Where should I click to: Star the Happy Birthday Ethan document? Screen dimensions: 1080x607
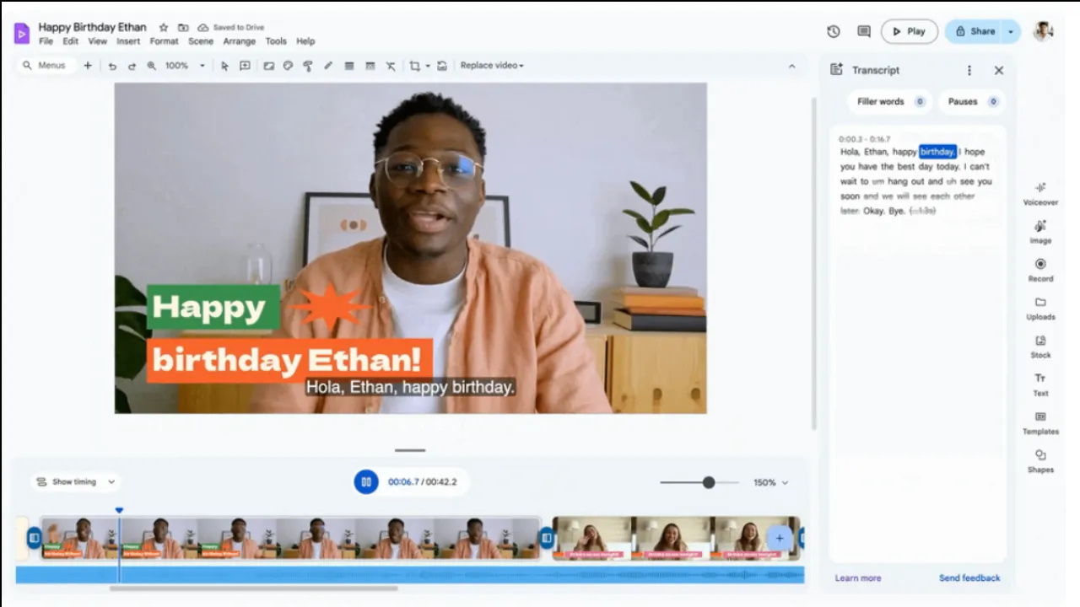click(164, 28)
